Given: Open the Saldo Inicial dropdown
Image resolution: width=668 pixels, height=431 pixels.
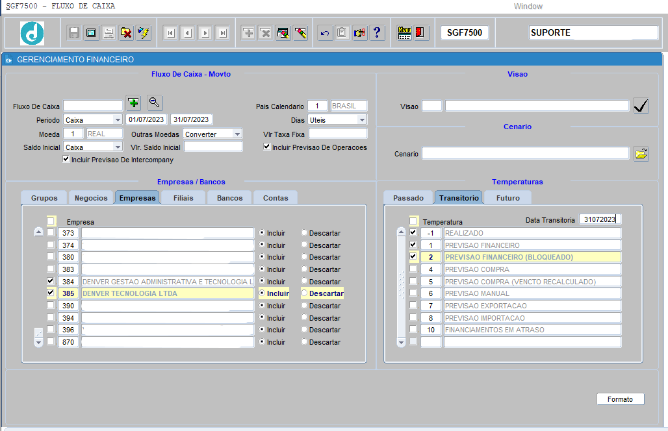Looking at the screenshot, I should 118,147.
